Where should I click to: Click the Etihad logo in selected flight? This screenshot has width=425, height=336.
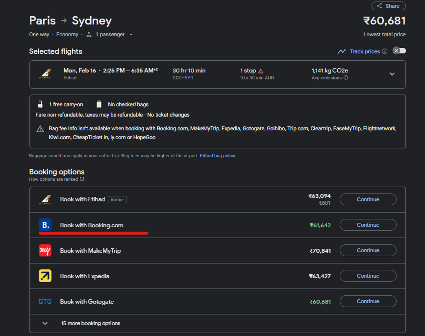[45, 74]
